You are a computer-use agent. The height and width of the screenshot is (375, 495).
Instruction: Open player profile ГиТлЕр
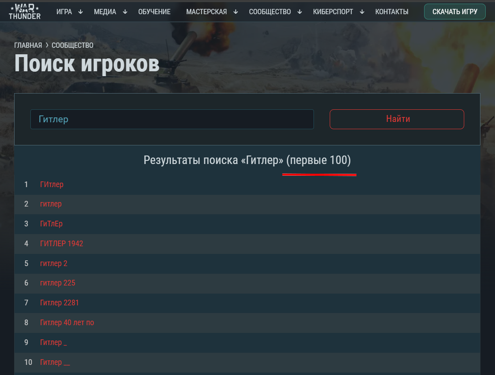click(x=51, y=224)
